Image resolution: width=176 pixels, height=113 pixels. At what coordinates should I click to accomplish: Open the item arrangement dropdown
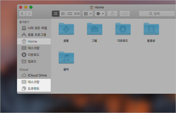click(88, 14)
